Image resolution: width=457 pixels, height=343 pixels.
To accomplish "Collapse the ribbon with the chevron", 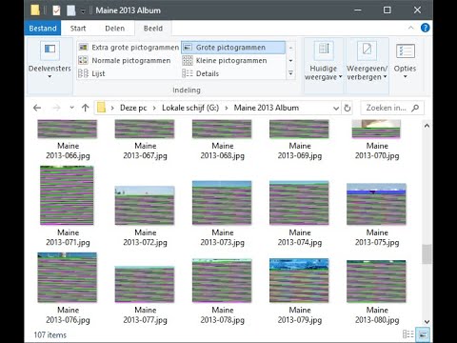I will 411,28.
